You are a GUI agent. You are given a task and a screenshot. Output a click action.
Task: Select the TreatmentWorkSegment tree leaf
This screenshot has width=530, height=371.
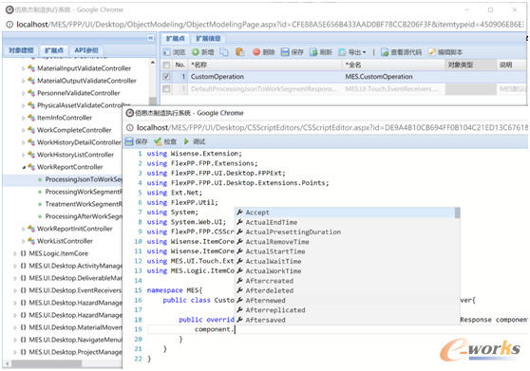(x=84, y=204)
